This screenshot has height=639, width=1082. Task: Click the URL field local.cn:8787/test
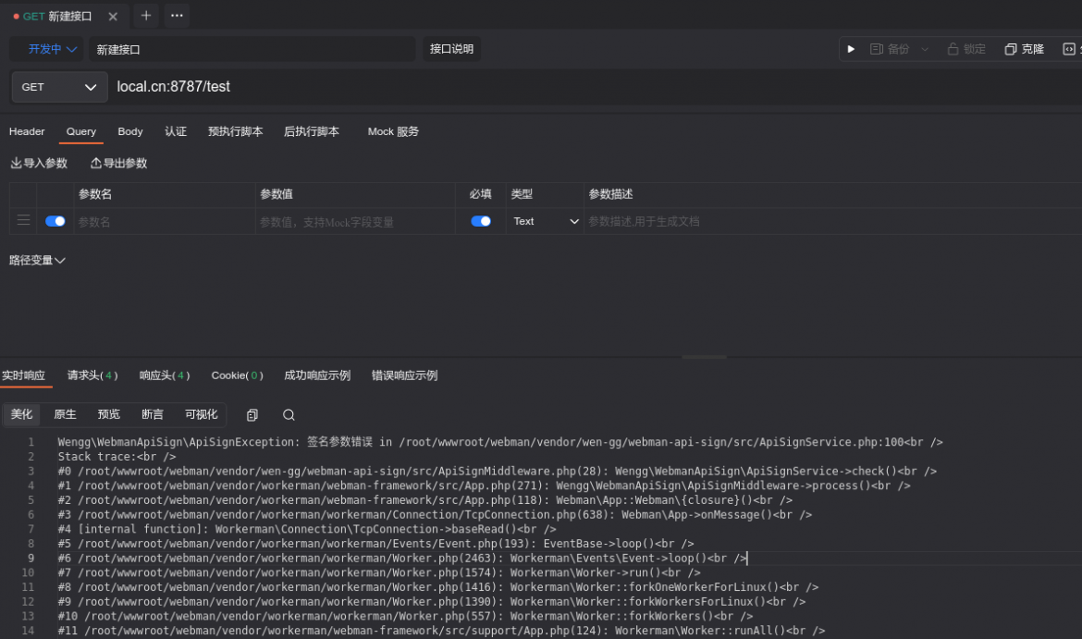pos(594,87)
